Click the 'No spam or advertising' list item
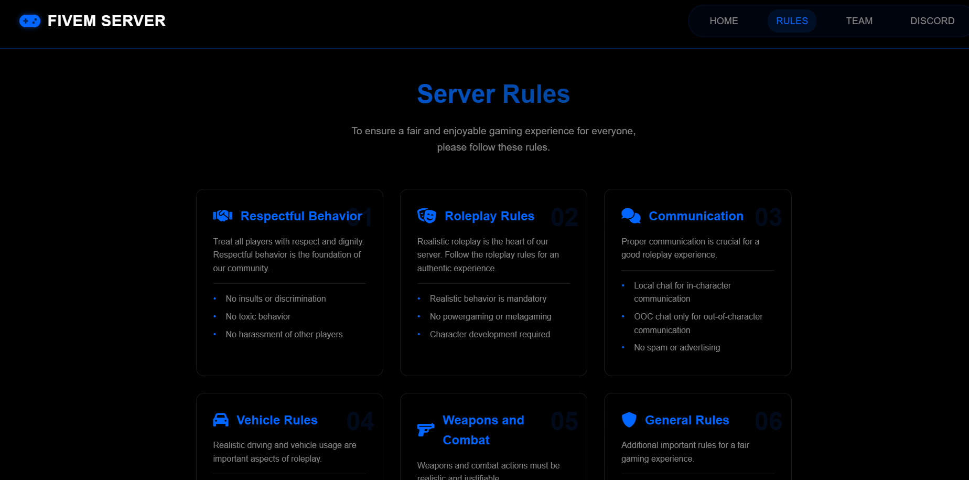 click(677, 347)
